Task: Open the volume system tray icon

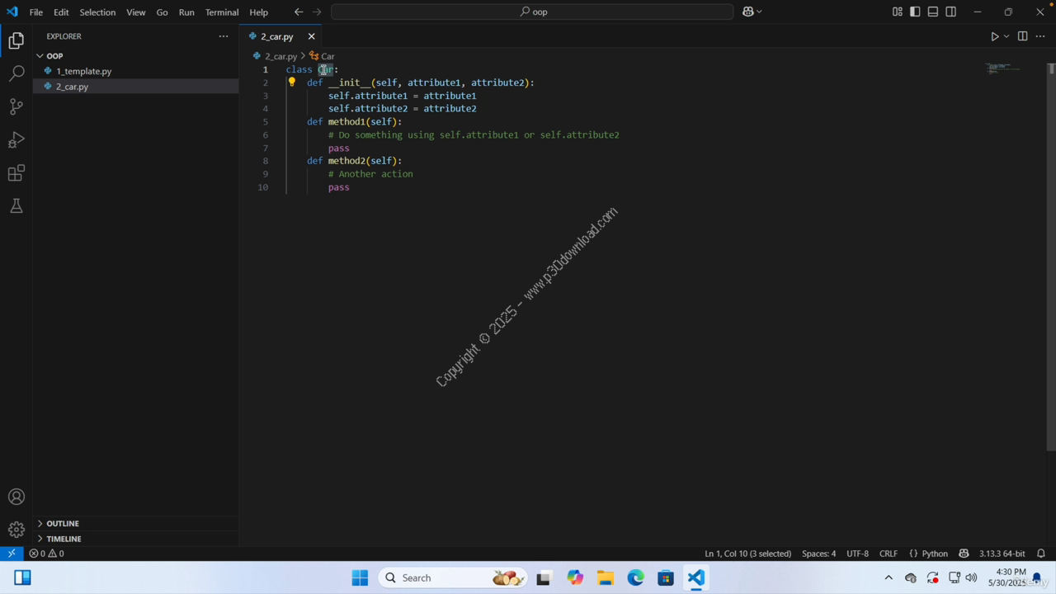Action: (972, 577)
